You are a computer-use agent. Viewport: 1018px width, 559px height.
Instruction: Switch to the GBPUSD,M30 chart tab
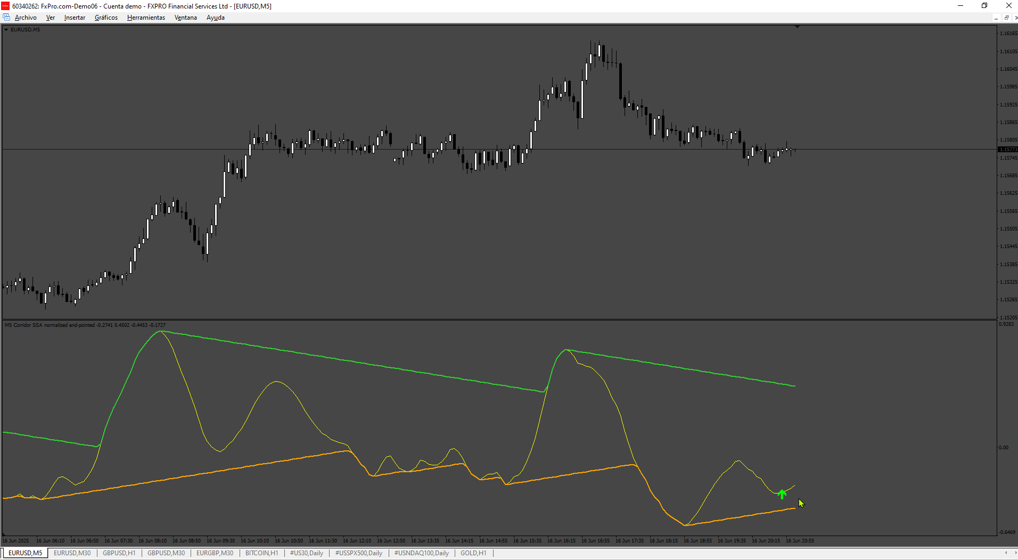point(166,553)
